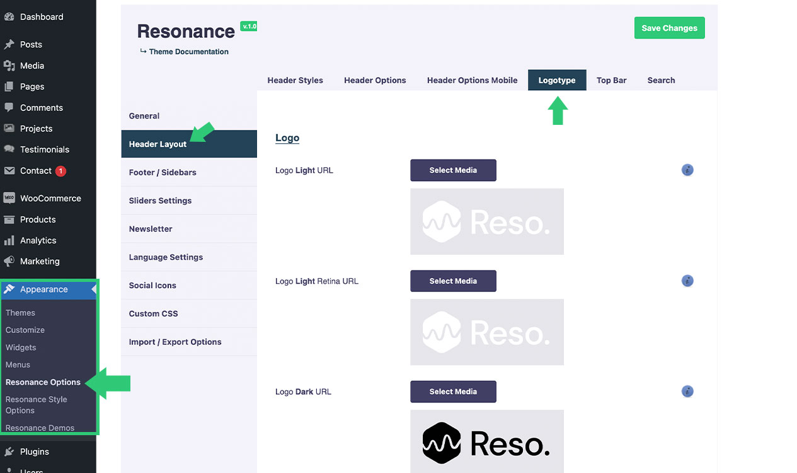This screenshot has width=797, height=473.
Task: Click Select Media for Logo Light Retina
Action: 453,281
